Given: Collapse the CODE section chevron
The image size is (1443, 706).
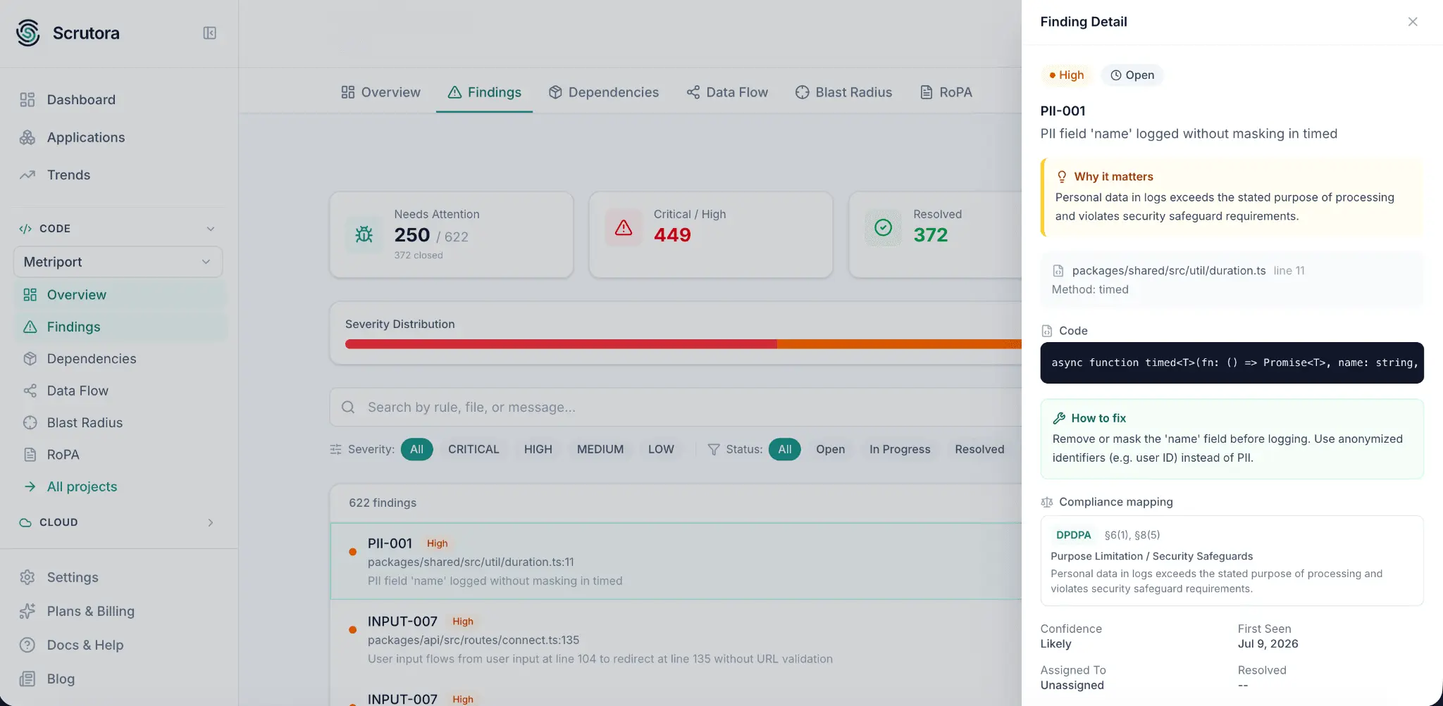Looking at the screenshot, I should coord(210,229).
